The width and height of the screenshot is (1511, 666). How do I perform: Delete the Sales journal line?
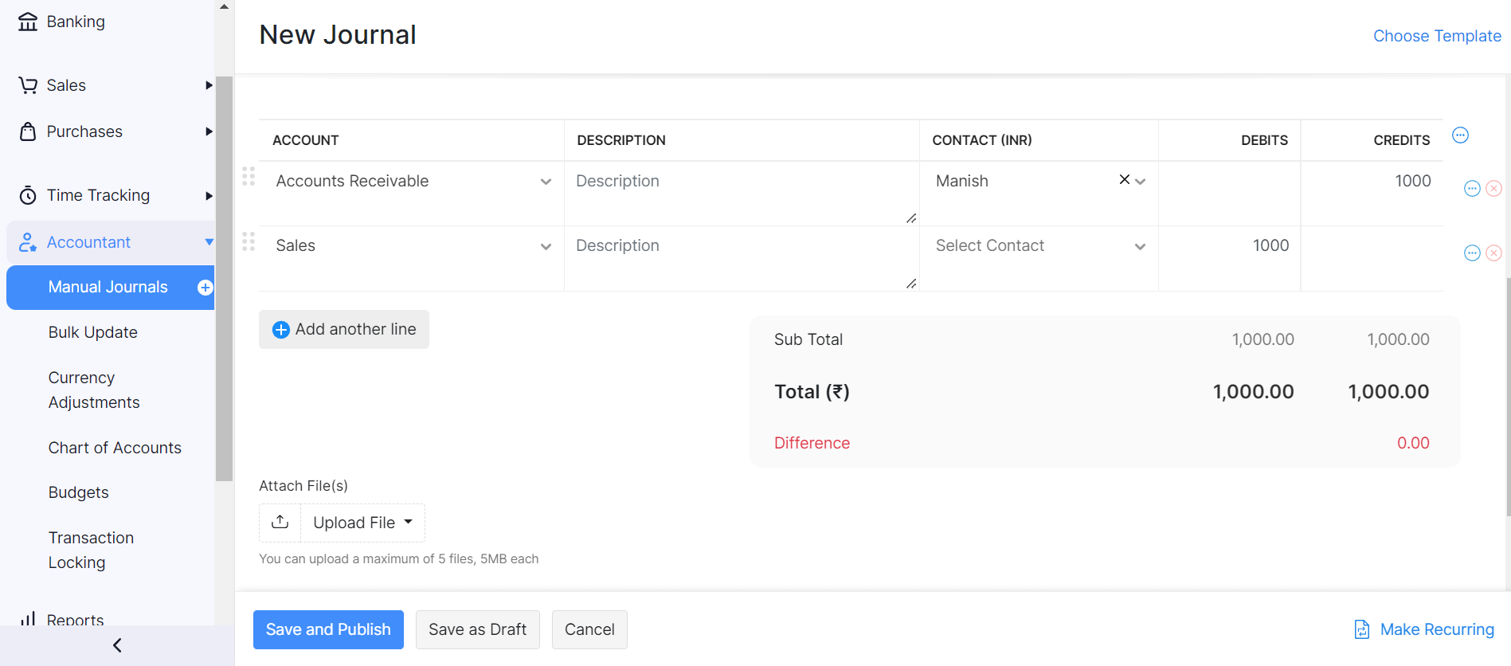coord(1494,253)
